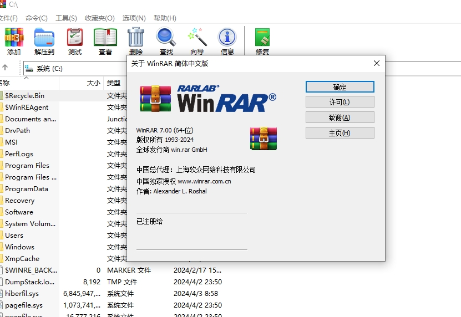Sort by the Name column header
Image resolution: width=461 pixels, height=317 pixels.
click(x=29, y=83)
